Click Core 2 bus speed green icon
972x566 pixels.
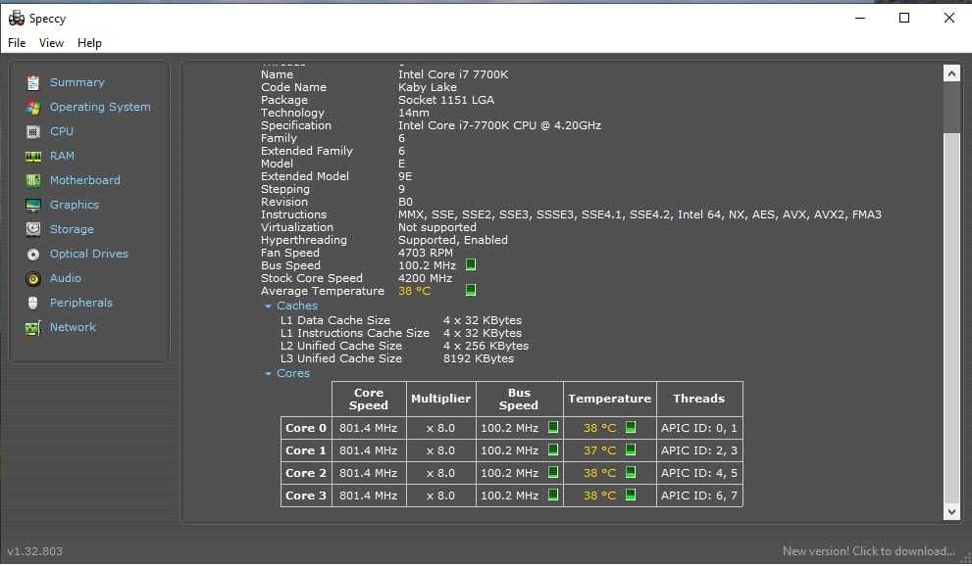click(x=553, y=472)
